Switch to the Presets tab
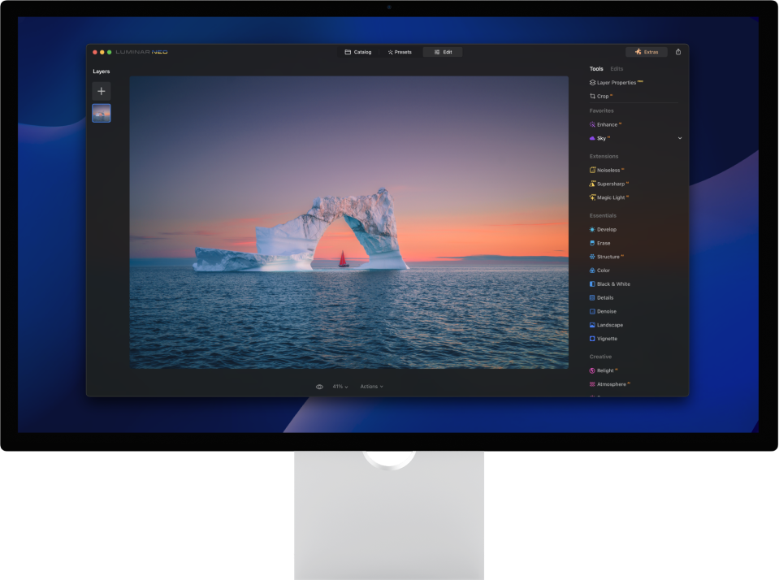This screenshot has width=779, height=580. point(399,51)
